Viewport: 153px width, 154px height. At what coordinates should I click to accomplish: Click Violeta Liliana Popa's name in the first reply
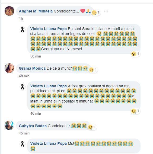pyautogui.click(x=49, y=29)
